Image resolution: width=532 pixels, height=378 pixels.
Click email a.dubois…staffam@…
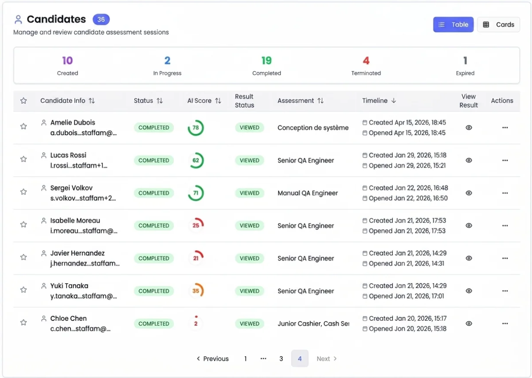(83, 132)
